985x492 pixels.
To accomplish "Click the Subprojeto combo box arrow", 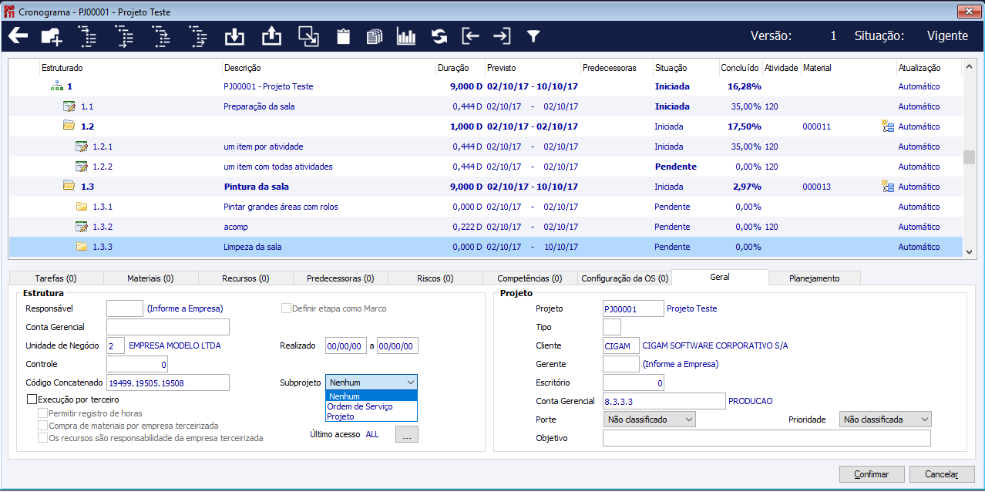I will tap(409, 382).
